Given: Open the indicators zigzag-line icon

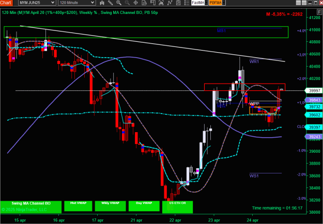Looking at the screenshot, I should tap(170, 3).
